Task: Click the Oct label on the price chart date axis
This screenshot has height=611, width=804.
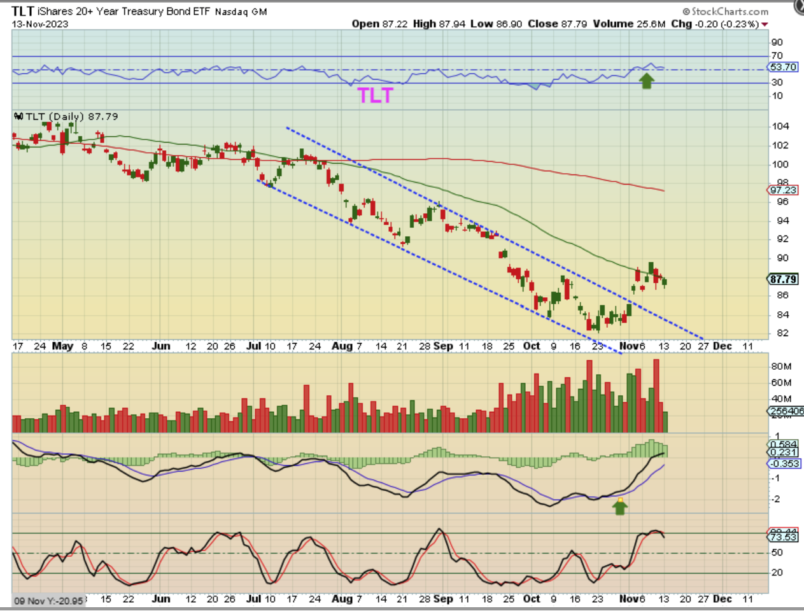Action: tap(532, 346)
